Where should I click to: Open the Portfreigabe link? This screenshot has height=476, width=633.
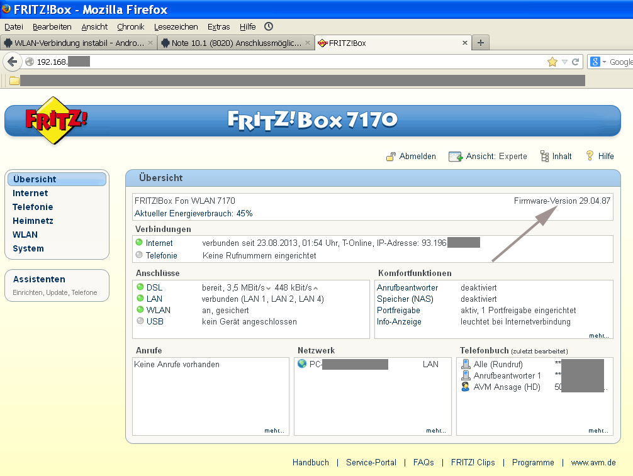398,310
